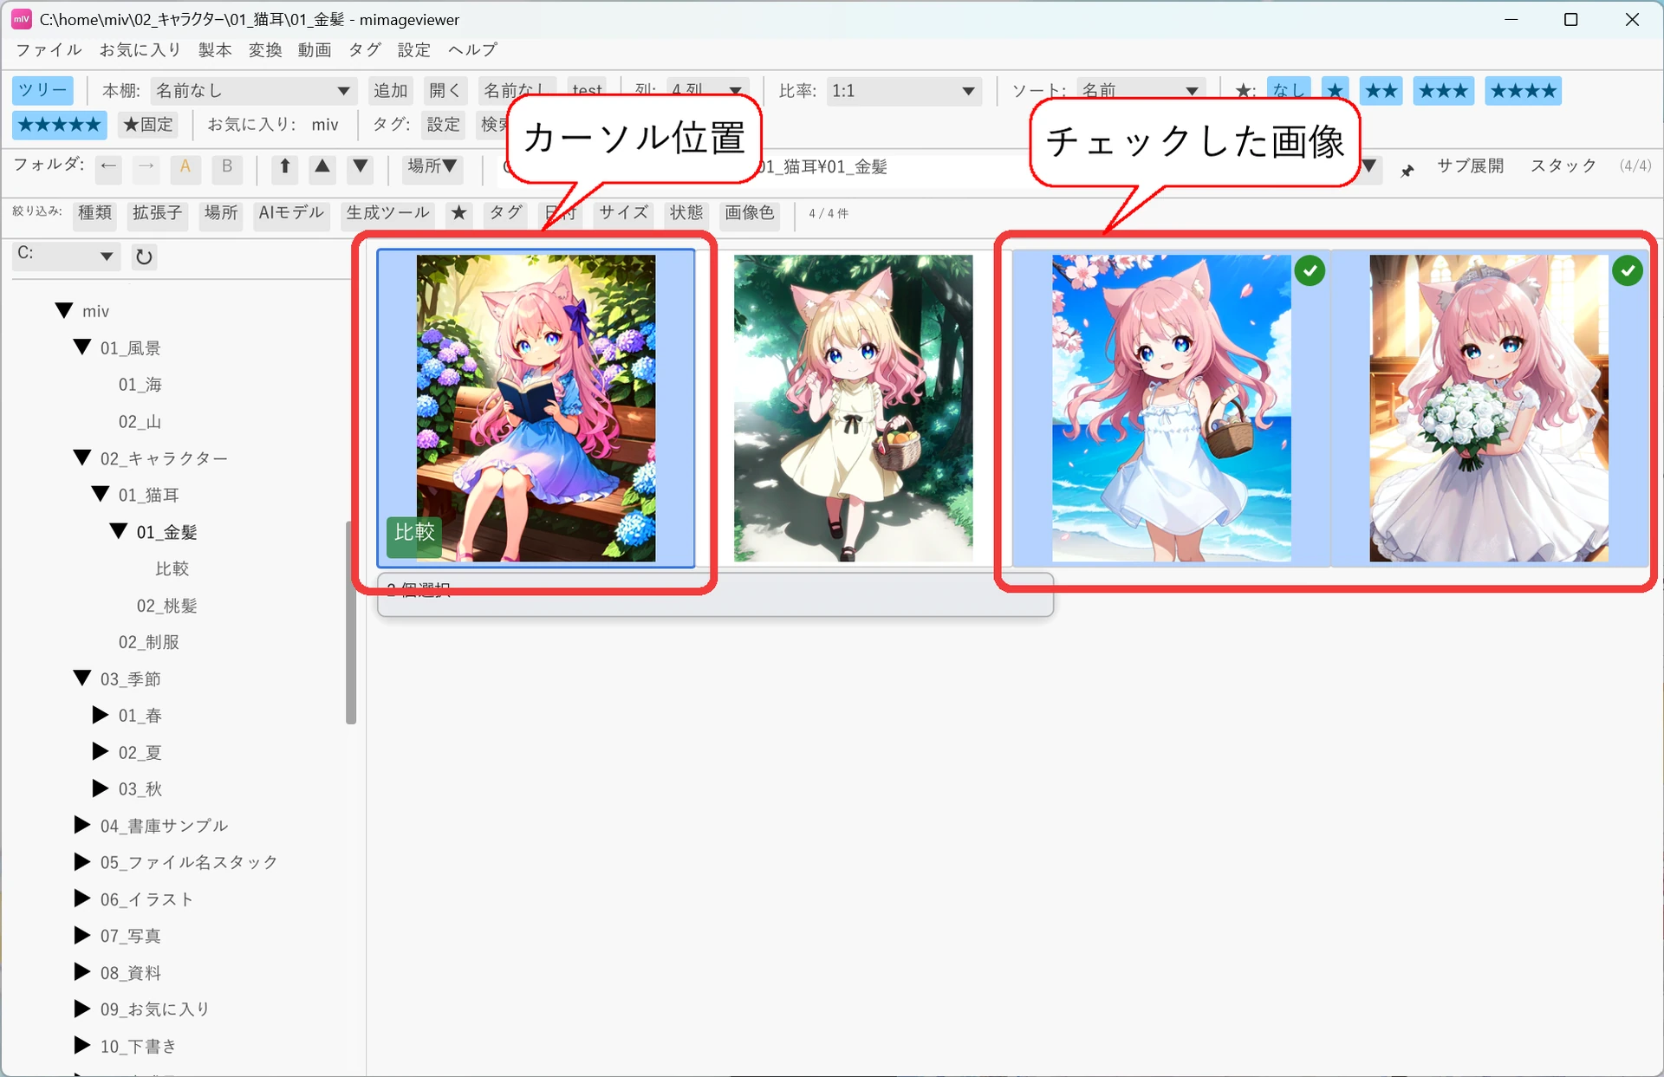This screenshot has width=1664, height=1077.
Task: Select the 02_桃髪 folder in tree
Action: tap(167, 606)
